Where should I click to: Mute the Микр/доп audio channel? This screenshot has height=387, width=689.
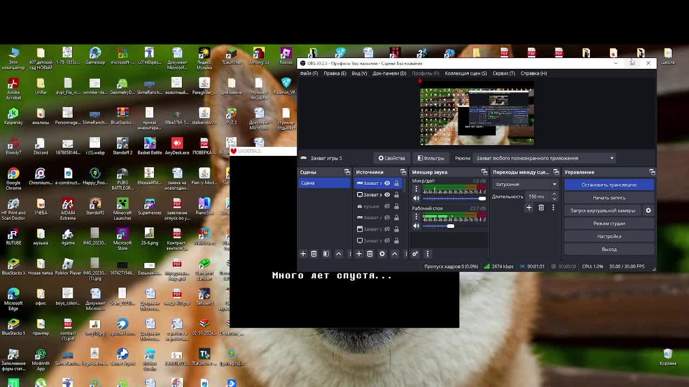[416, 198]
